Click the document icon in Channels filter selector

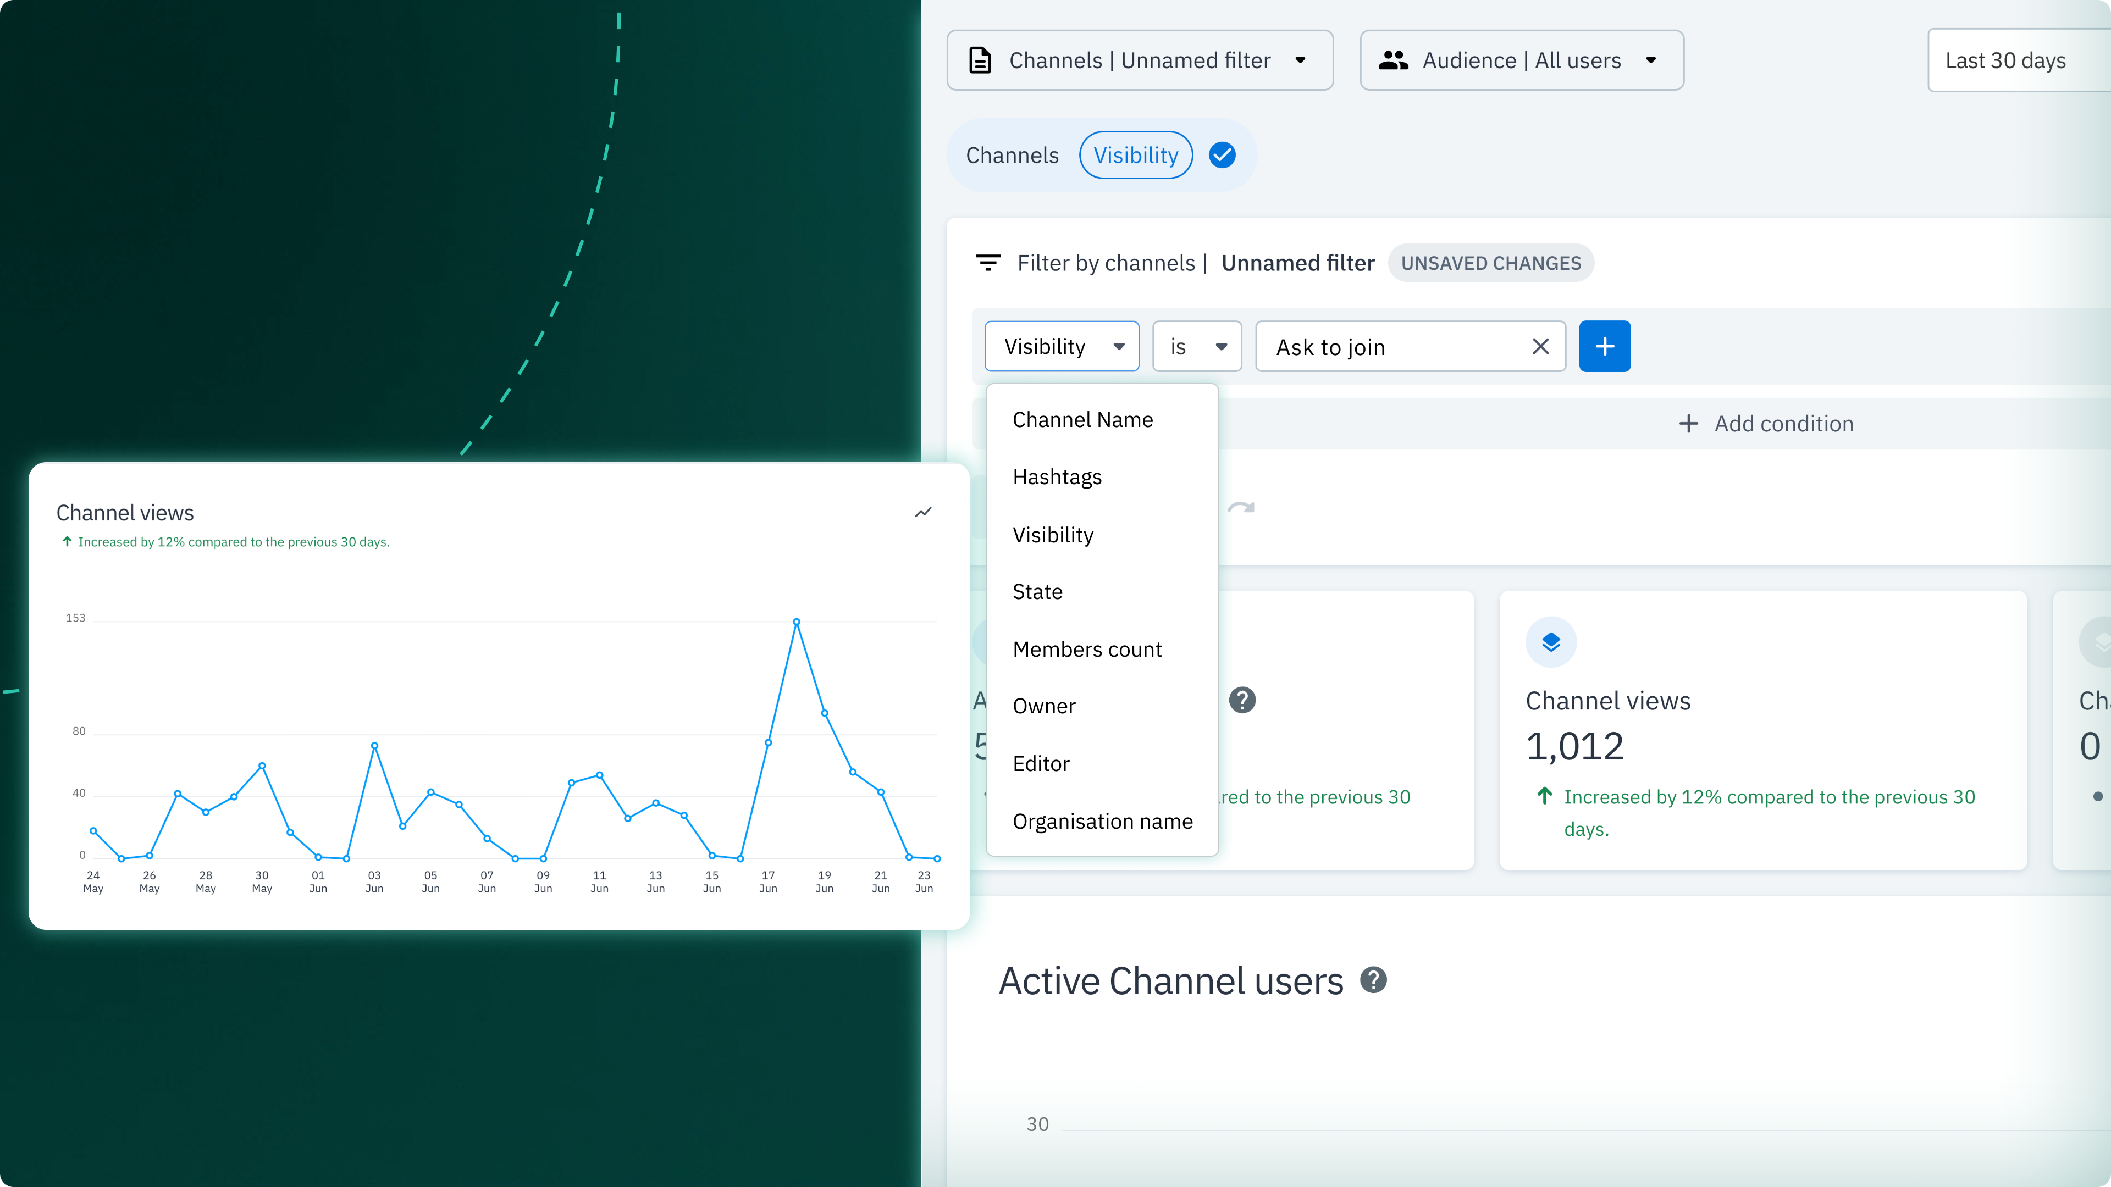click(981, 60)
